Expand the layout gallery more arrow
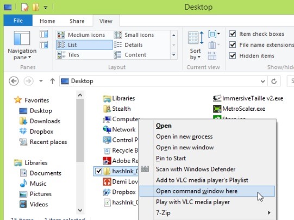Viewport: 294px width, 220px height. (174, 55)
